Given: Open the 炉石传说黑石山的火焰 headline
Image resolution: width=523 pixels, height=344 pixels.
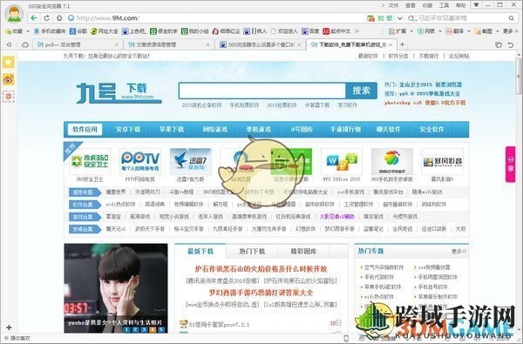Looking at the screenshot, I should [261, 268].
